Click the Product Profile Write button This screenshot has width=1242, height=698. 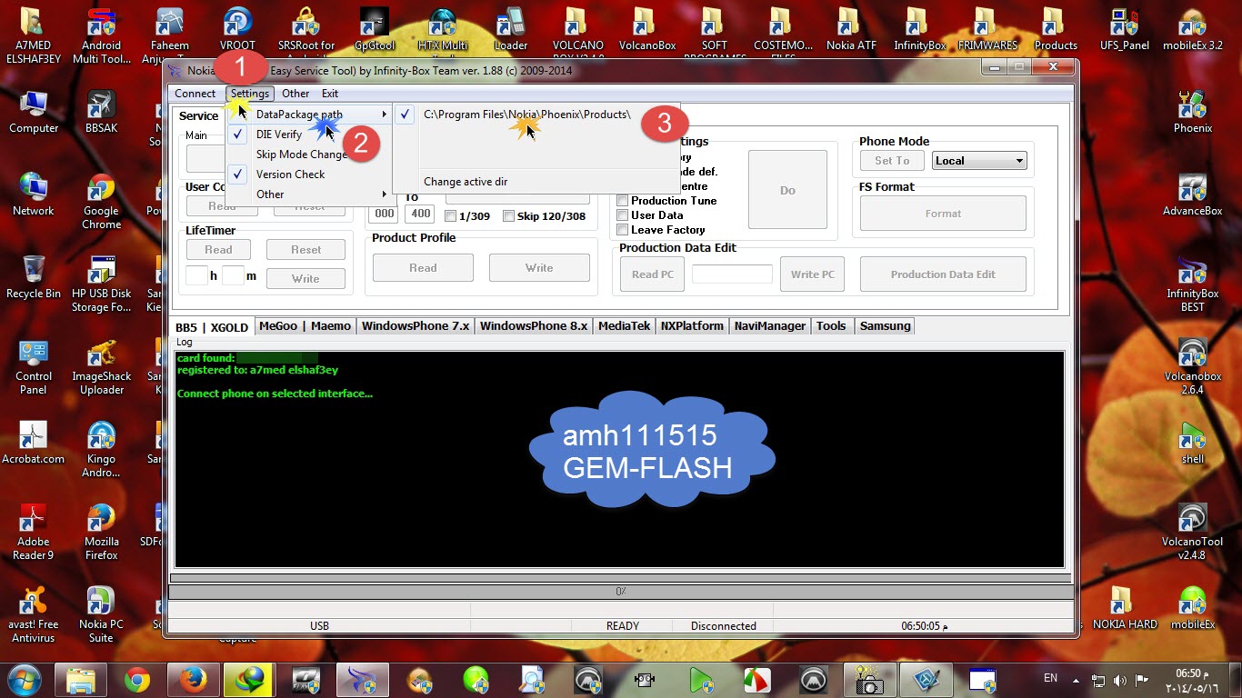point(539,268)
